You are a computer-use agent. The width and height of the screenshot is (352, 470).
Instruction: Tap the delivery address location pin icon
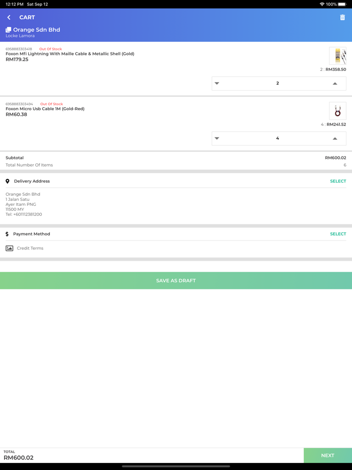pyautogui.click(x=9, y=181)
